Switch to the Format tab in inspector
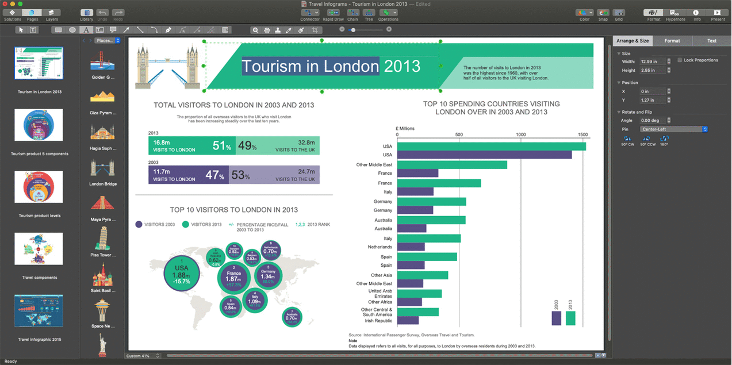 point(672,41)
